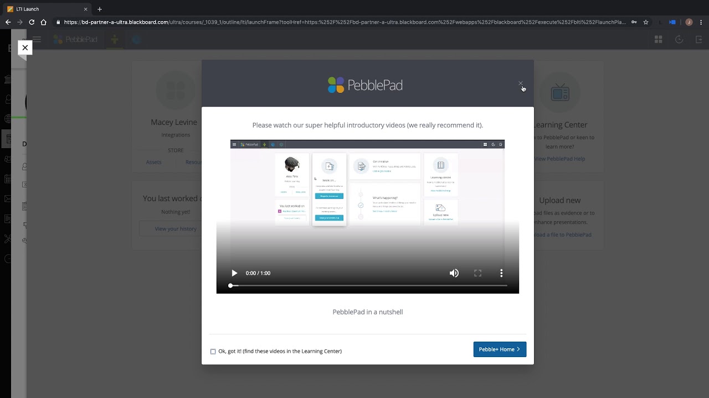Close the LTI launch panel
The width and height of the screenshot is (709, 398).
(25, 48)
